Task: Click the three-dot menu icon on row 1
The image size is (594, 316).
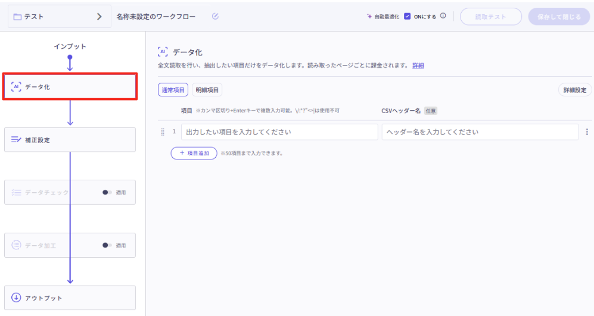Action: pyautogui.click(x=587, y=132)
